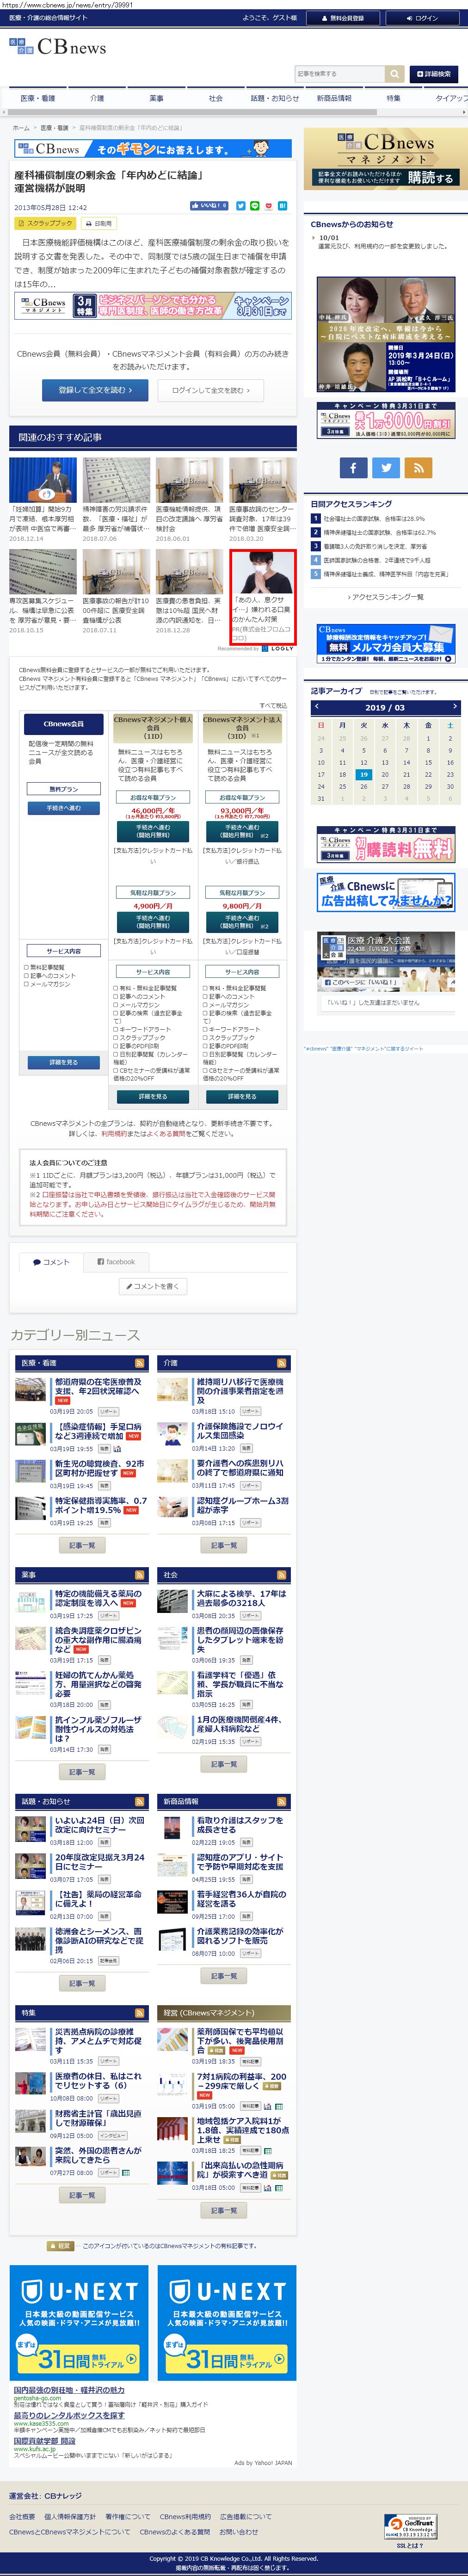The image size is (468, 2576).
Task: Open the RSS feed for 新商品情報 category
Action: tap(281, 1802)
